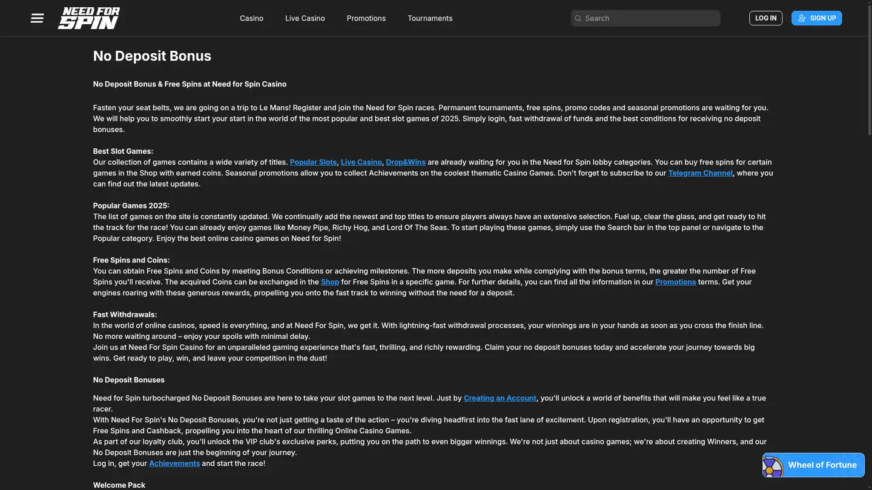Click the wheel icon on Wheel of Fortune

click(773, 466)
